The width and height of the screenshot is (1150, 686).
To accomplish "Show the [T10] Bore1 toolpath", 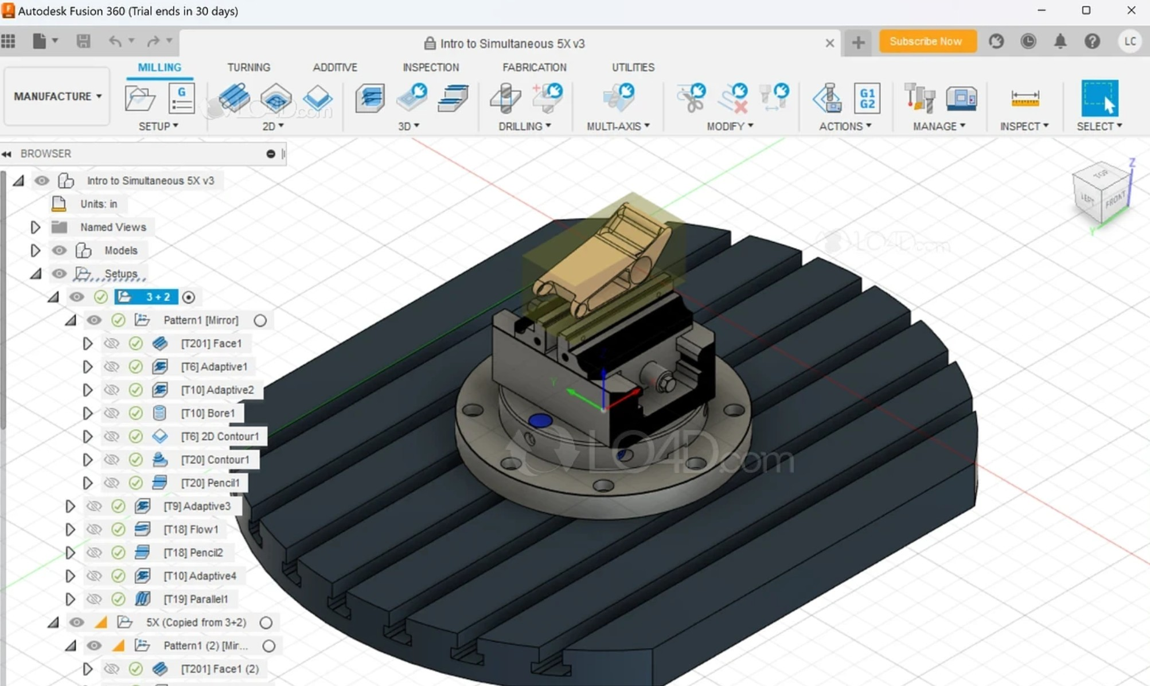I will (111, 413).
